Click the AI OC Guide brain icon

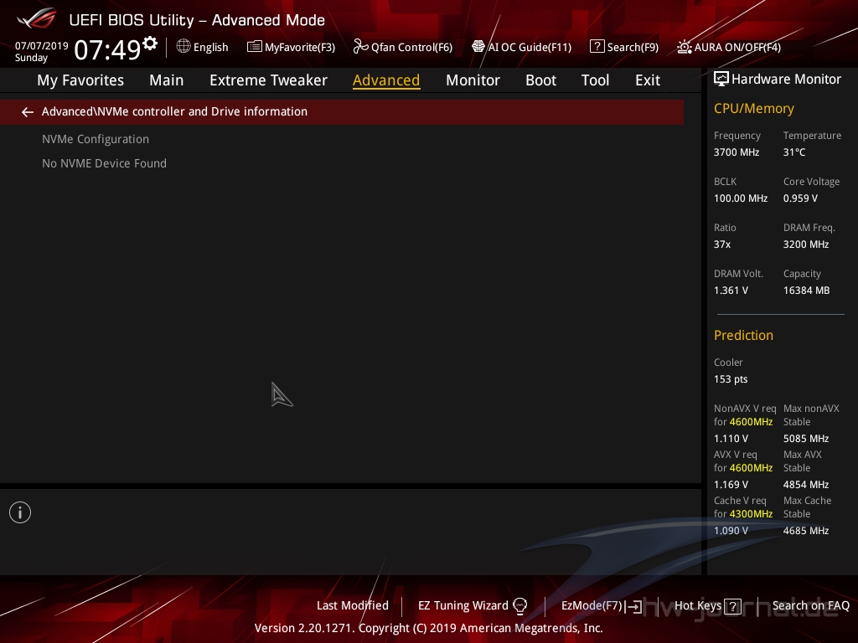(x=478, y=47)
